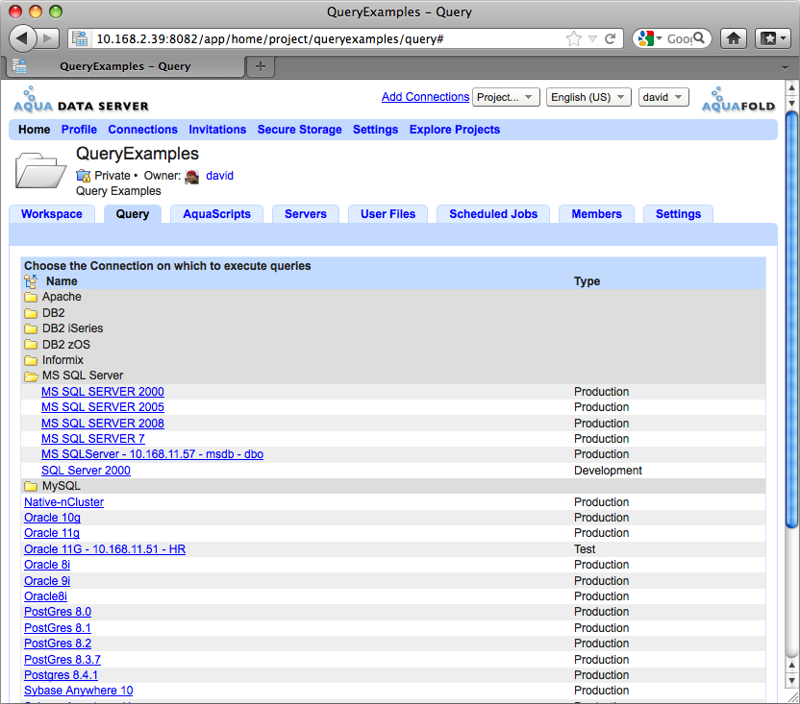Click Home in the navigation bar

coord(35,130)
